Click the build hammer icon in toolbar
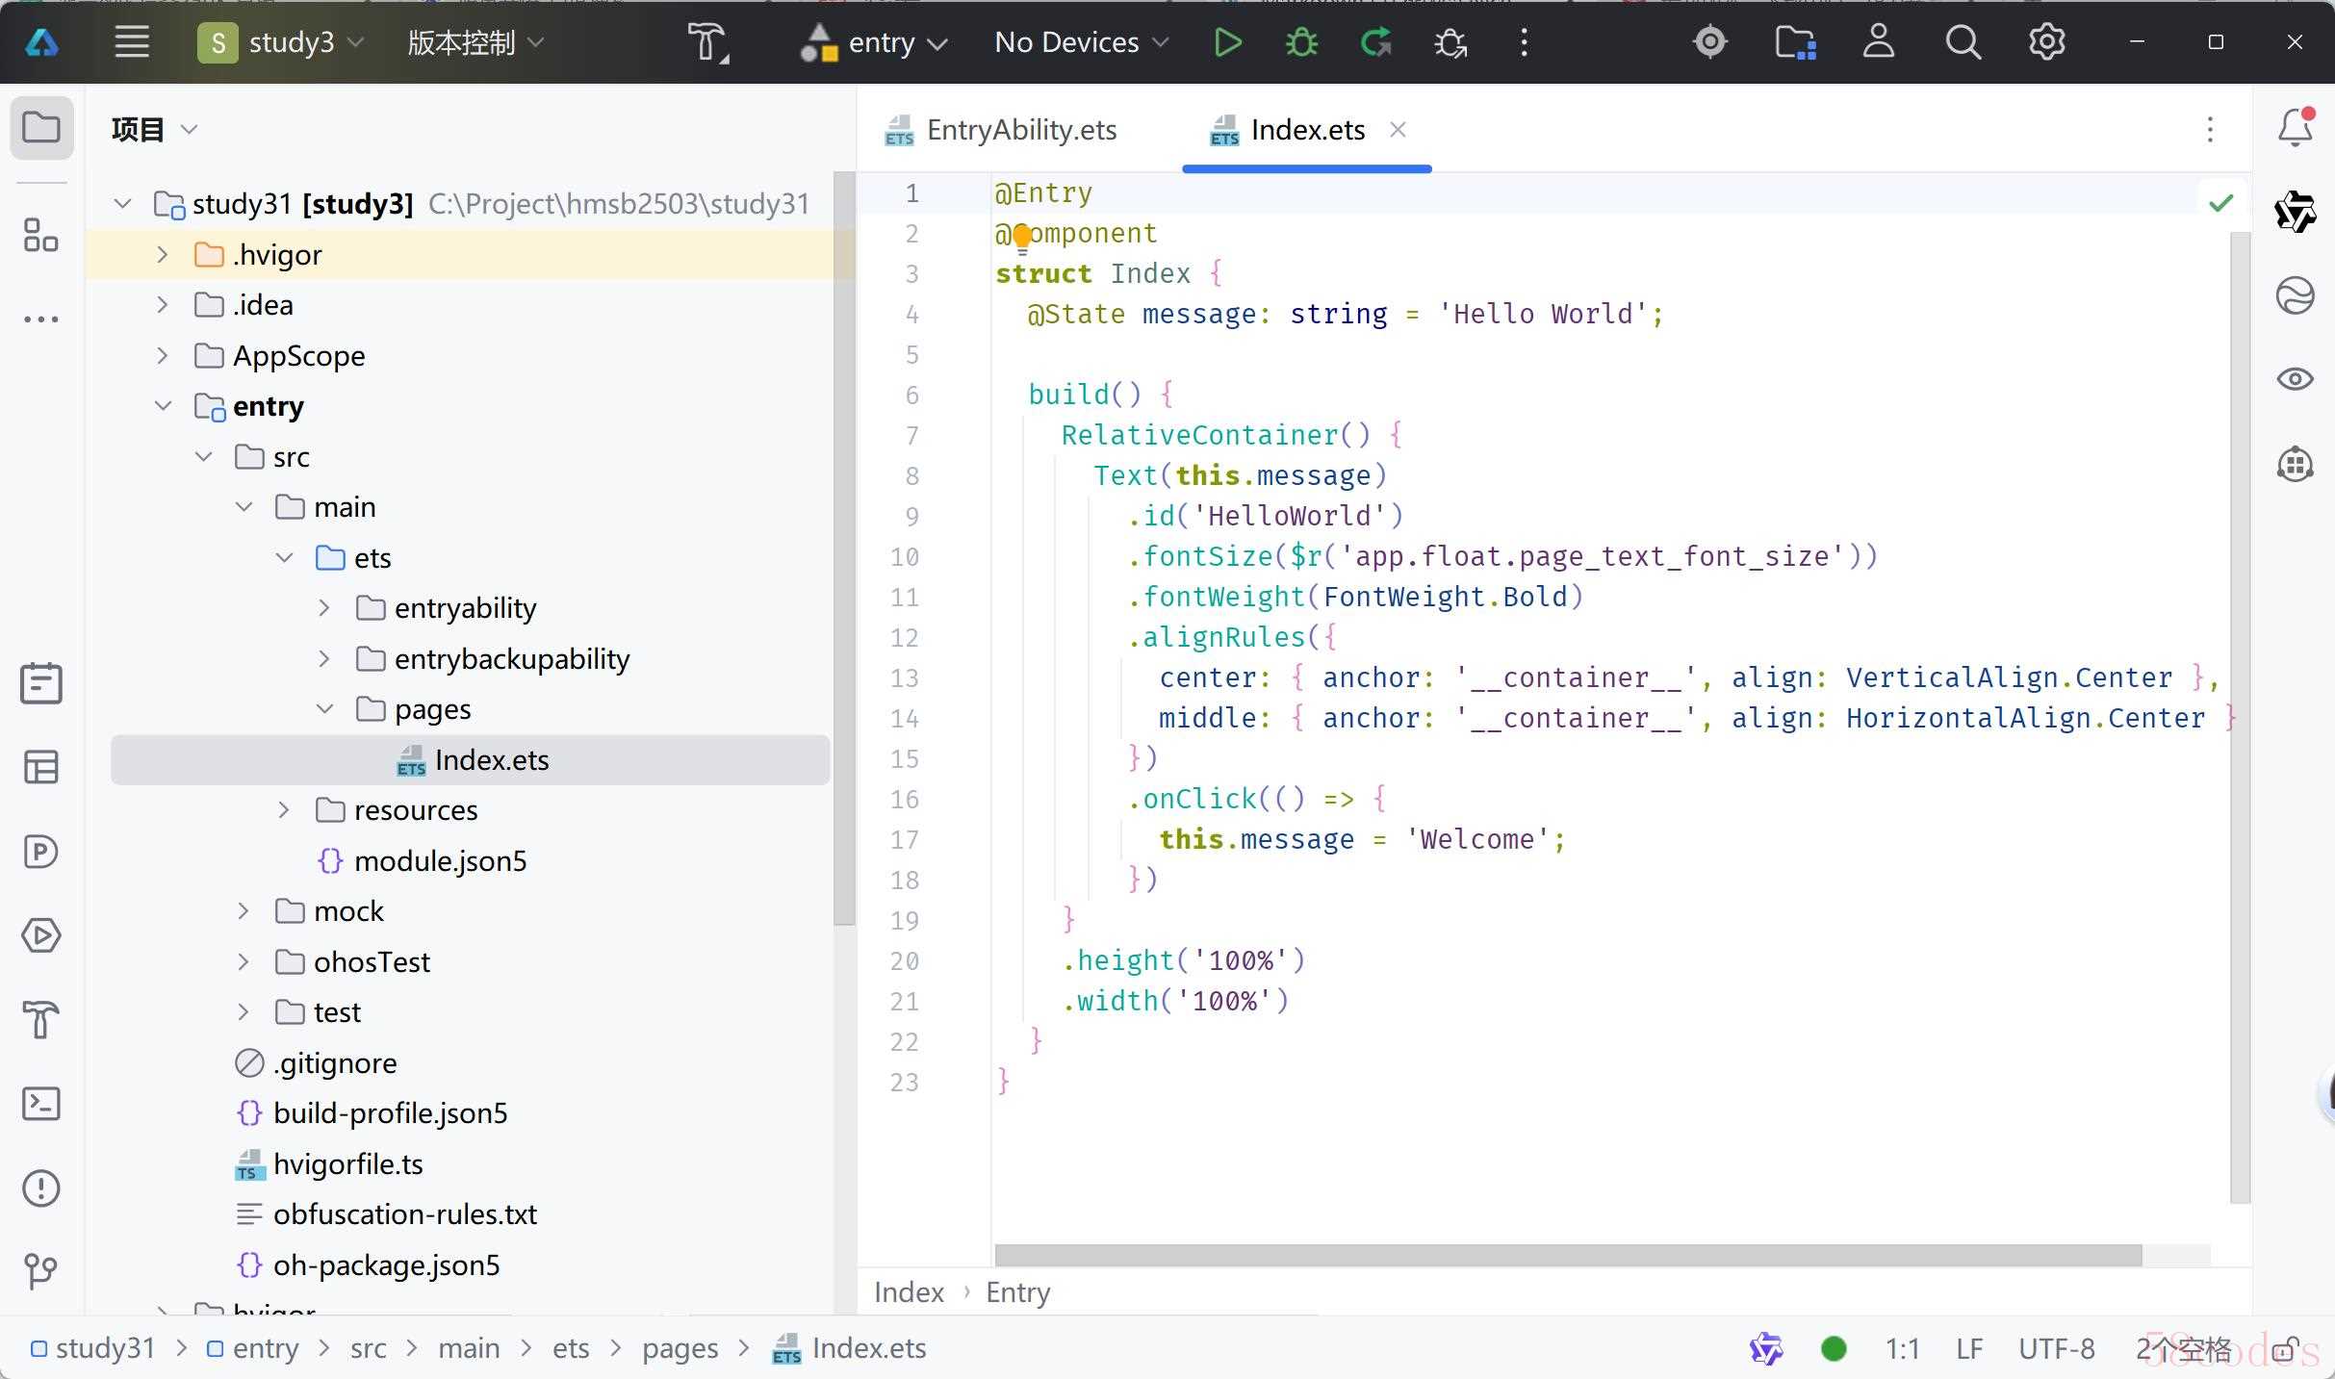The width and height of the screenshot is (2335, 1379). [x=707, y=43]
